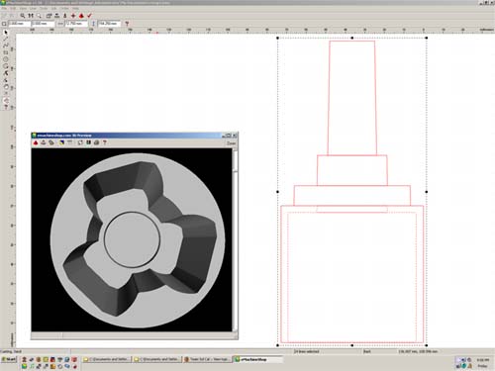Select the arrow pointer tool in left toolbox
This screenshot has height=371, width=495.
point(6,33)
